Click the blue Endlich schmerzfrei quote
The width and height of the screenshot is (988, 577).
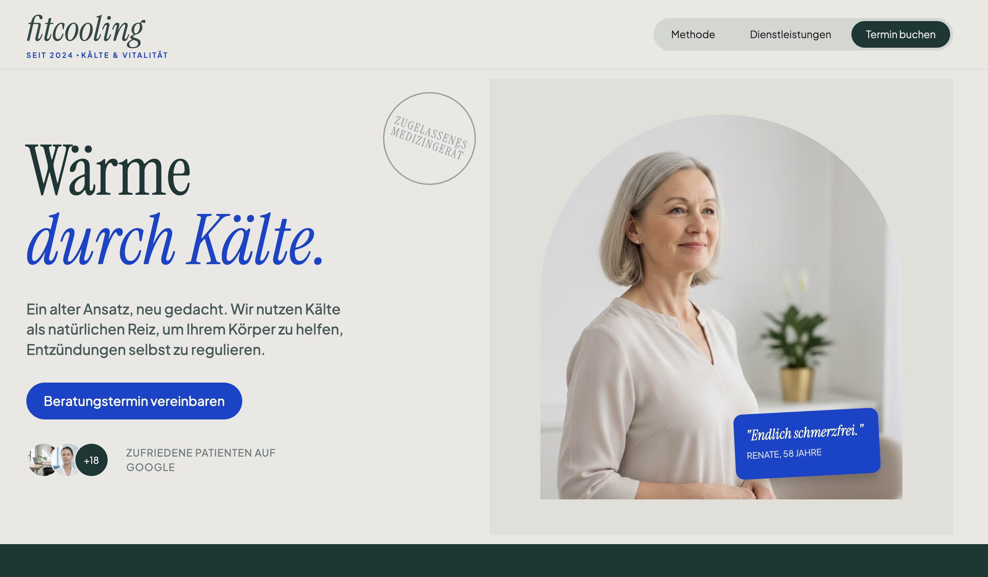805,432
